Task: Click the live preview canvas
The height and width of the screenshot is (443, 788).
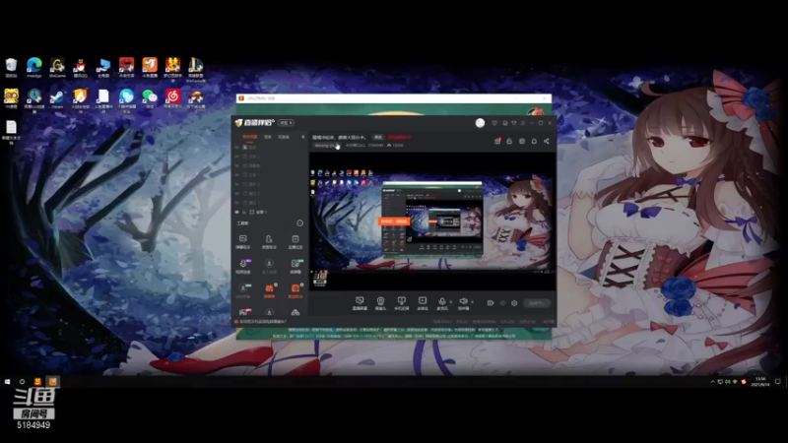Action: coord(432,221)
